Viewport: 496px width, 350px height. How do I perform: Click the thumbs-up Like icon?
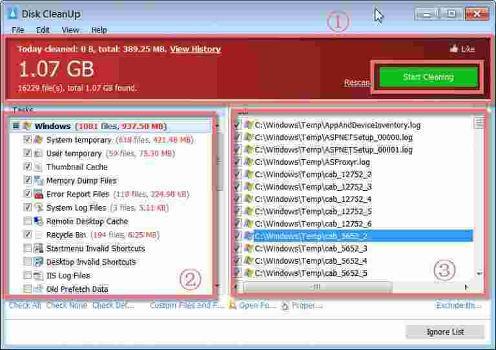click(454, 48)
